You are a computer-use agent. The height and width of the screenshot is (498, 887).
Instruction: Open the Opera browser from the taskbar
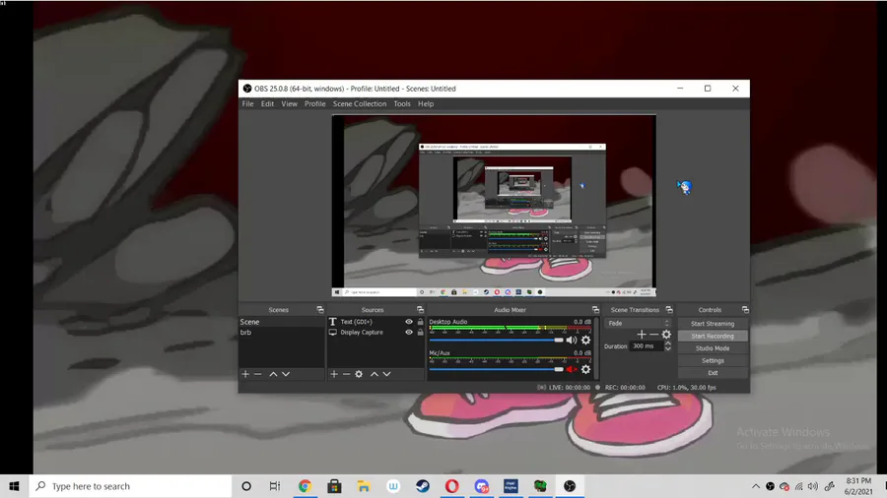(x=452, y=486)
